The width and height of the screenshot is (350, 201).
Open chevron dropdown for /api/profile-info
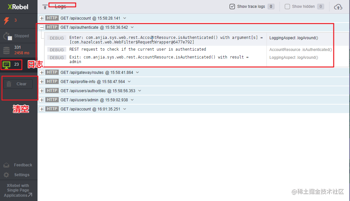point(129,82)
